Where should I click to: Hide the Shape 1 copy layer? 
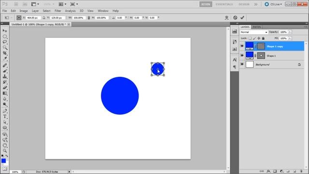pyautogui.click(x=242, y=46)
